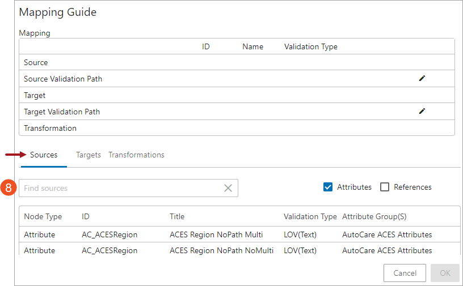Edit the Target Validation Path pencil icon
Screen dimensions: 463x286
422,112
